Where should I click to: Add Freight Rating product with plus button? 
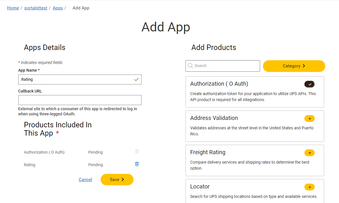309,153
